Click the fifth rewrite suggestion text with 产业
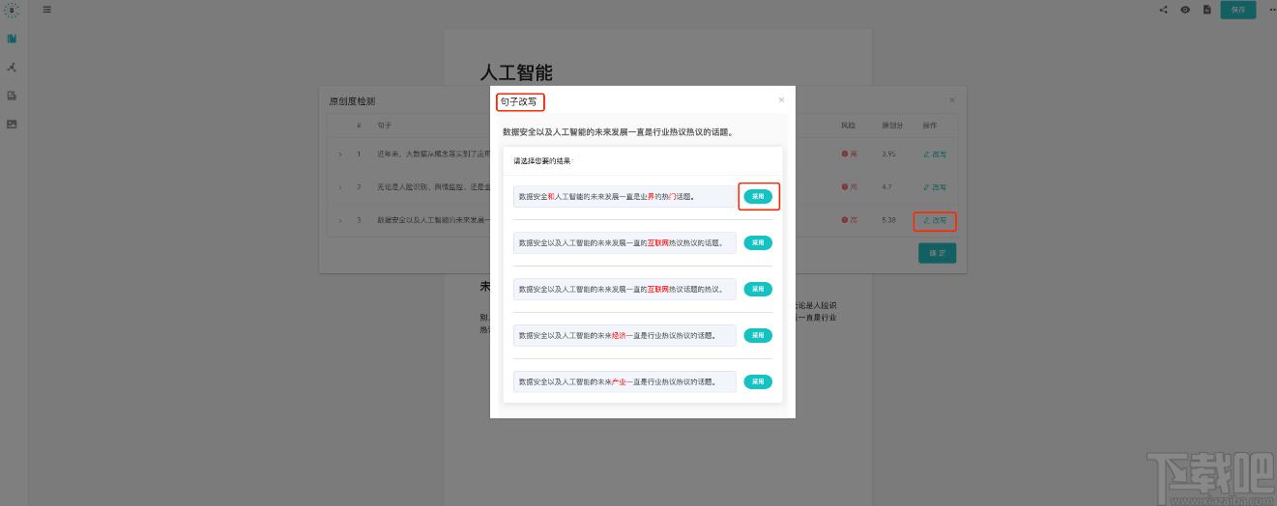This screenshot has width=1277, height=506. [x=624, y=381]
